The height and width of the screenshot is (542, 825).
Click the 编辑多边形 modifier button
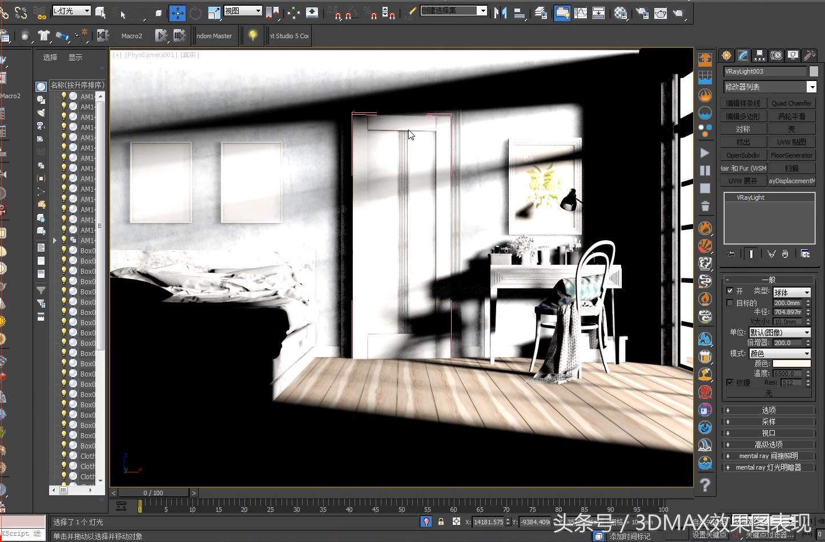743,116
